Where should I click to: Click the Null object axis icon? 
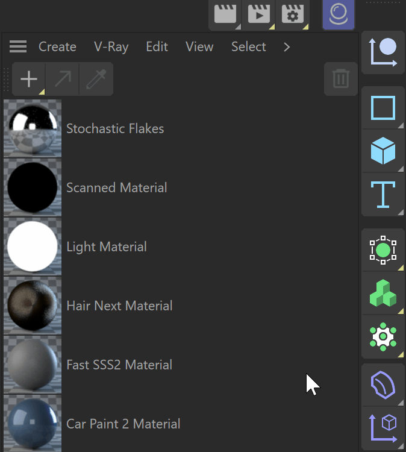pyautogui.click(x=383, y=52)
